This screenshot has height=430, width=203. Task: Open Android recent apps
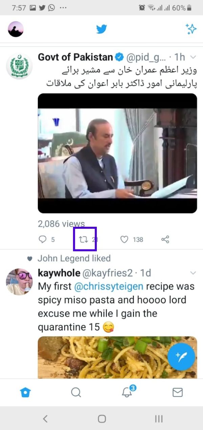159,419
